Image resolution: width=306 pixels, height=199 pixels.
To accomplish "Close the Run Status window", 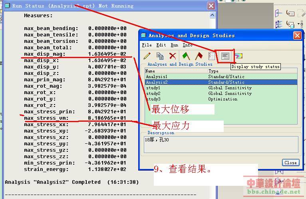I will click(211, 6).
